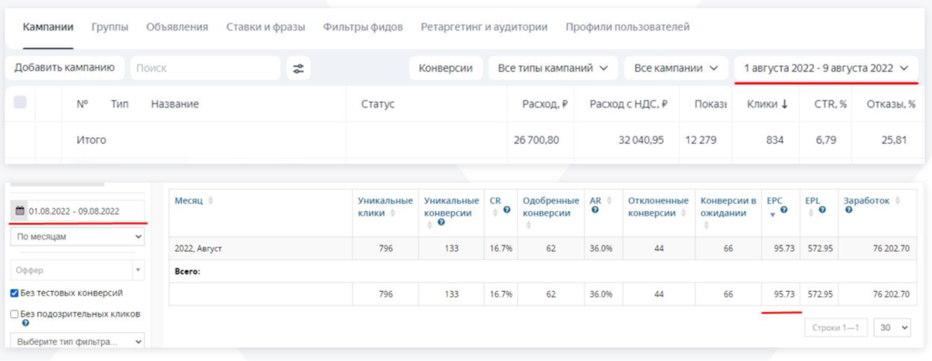The width and height of the screenshot is (932, 361).
Task: Sort by the Клики column arrow
Action: (784, 104)
